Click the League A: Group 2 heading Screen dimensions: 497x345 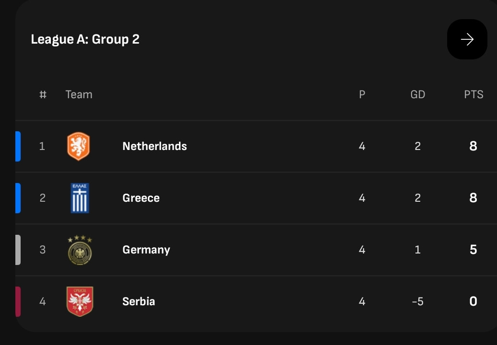tap(85, 39)
